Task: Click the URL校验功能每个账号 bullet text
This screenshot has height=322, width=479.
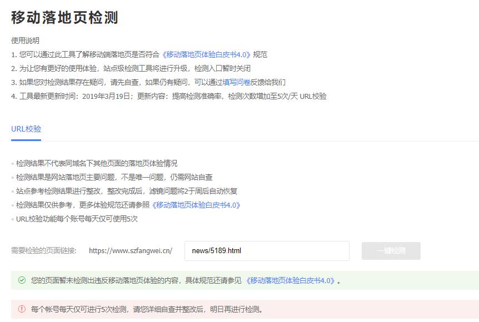Action: click(x=77, y=219)
